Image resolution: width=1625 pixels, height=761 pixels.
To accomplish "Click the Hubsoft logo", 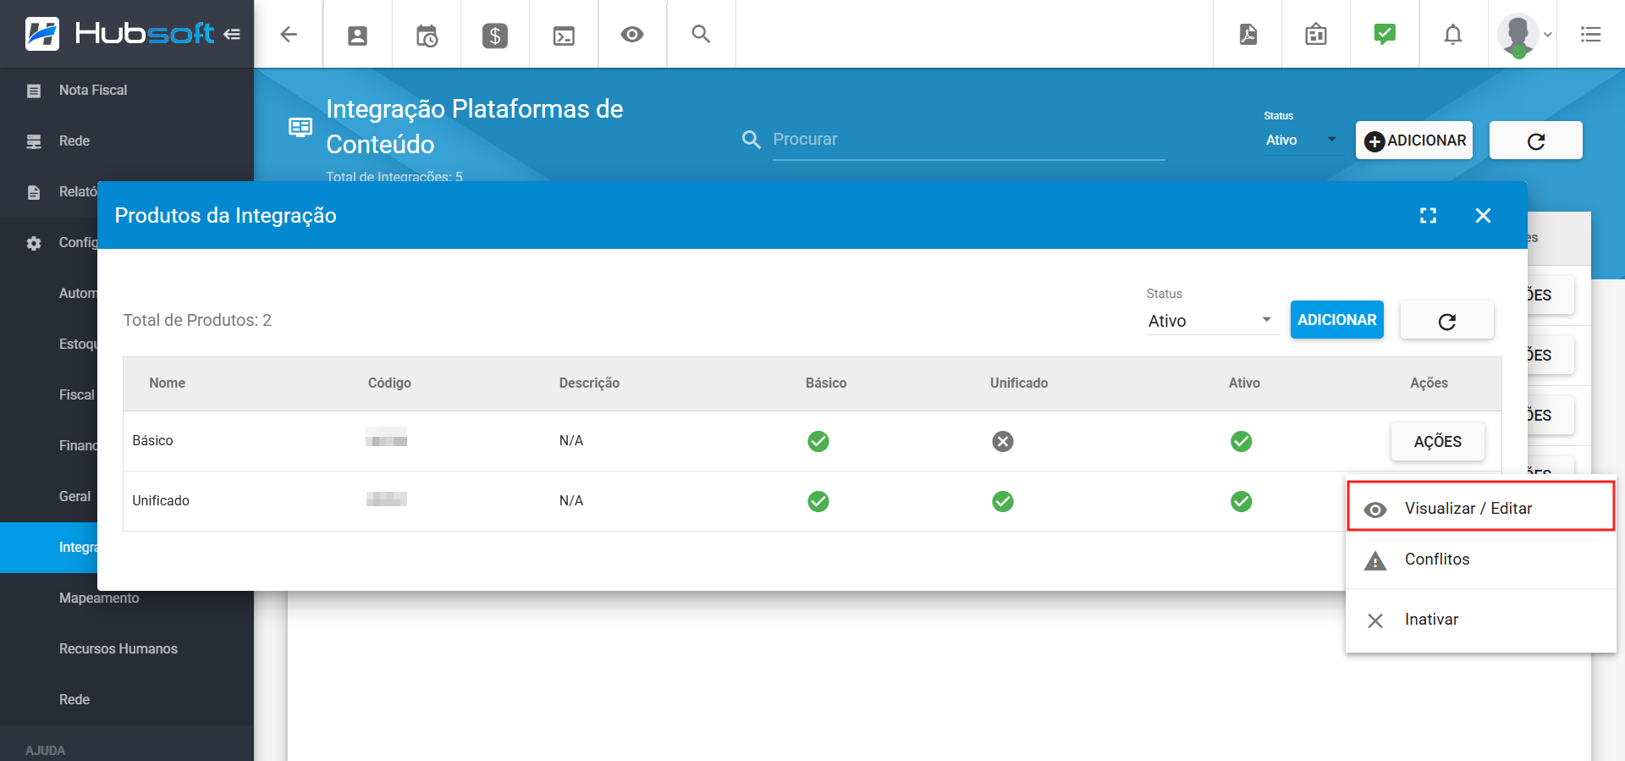I will [119, 34].
